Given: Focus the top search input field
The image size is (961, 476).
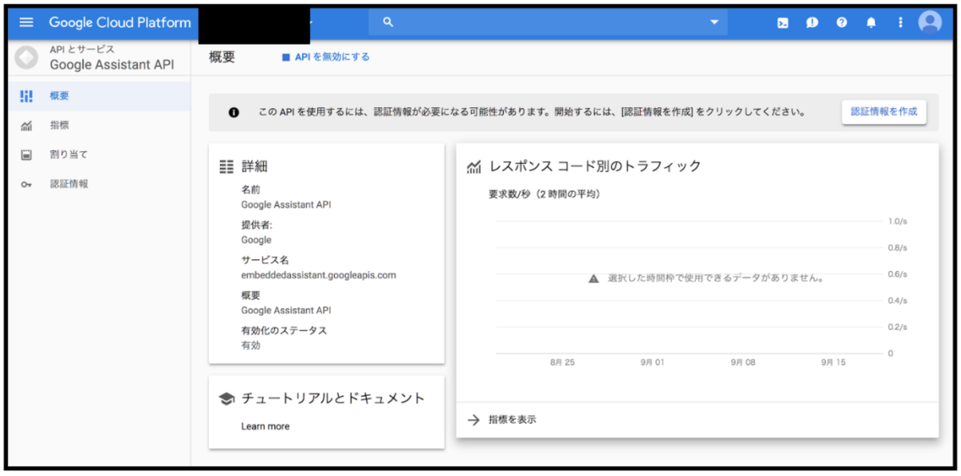Looking at the screenshot, I should (548, 22).
